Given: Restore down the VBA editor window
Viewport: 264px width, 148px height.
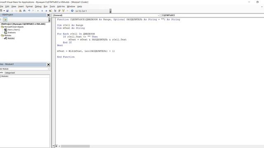Looking at the screenshot, I should [257, 2].
